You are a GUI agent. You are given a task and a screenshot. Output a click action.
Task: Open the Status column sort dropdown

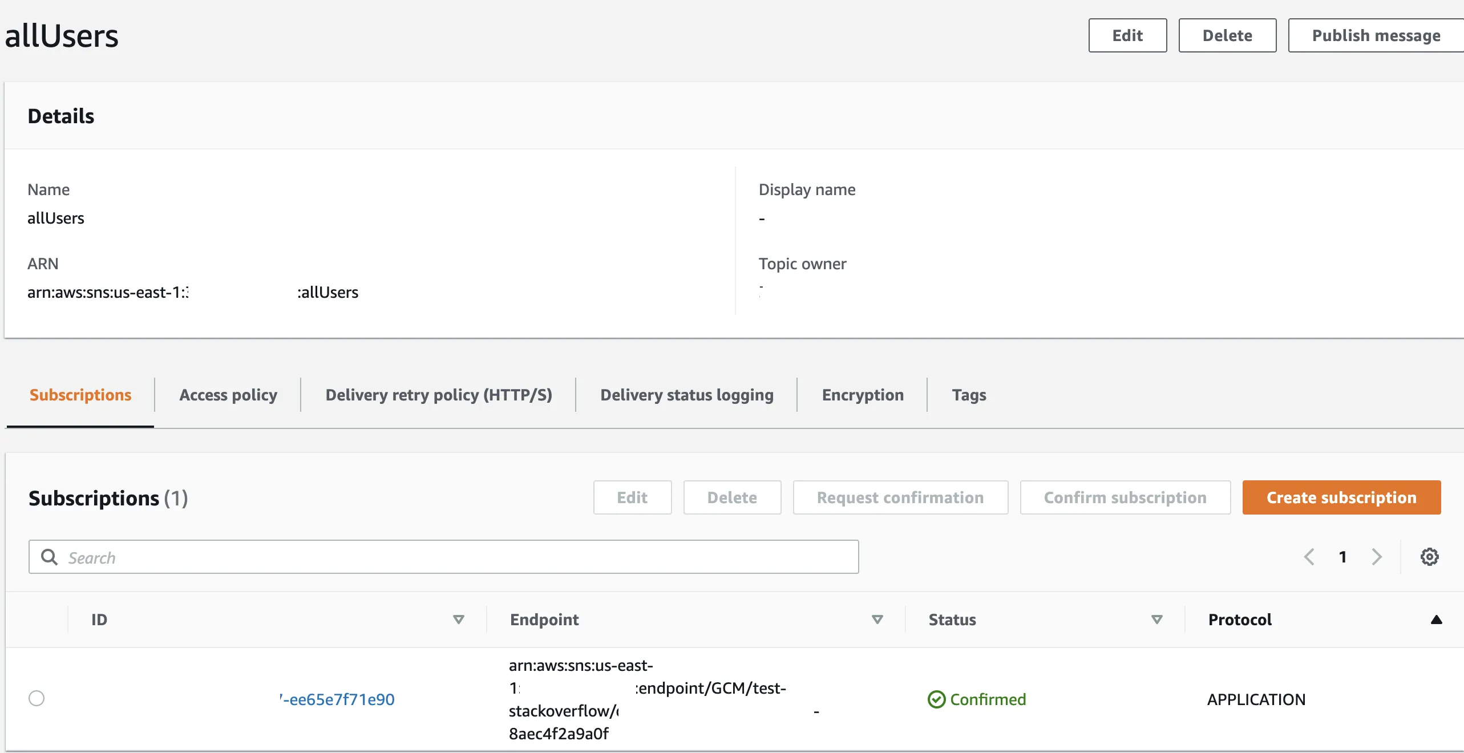[x=1156, y=620]
